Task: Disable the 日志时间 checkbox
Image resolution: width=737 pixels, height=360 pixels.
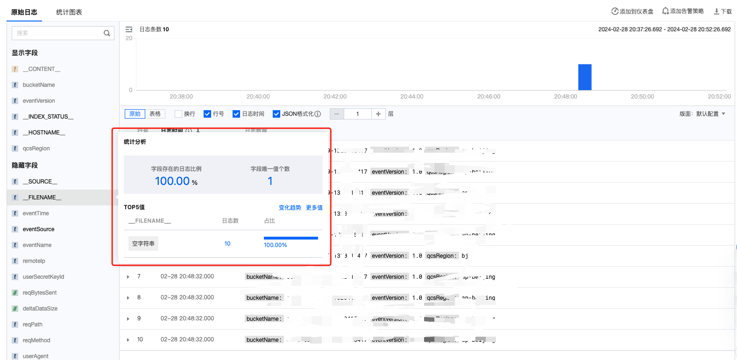Action: [236, 114]
